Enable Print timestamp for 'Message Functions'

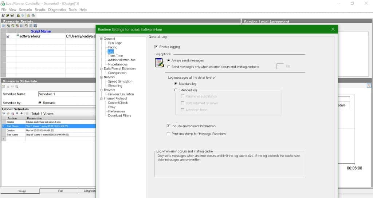(168, 134)
